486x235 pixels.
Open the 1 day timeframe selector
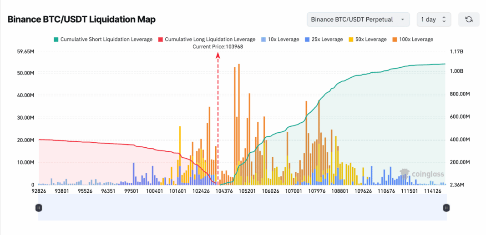434,20
